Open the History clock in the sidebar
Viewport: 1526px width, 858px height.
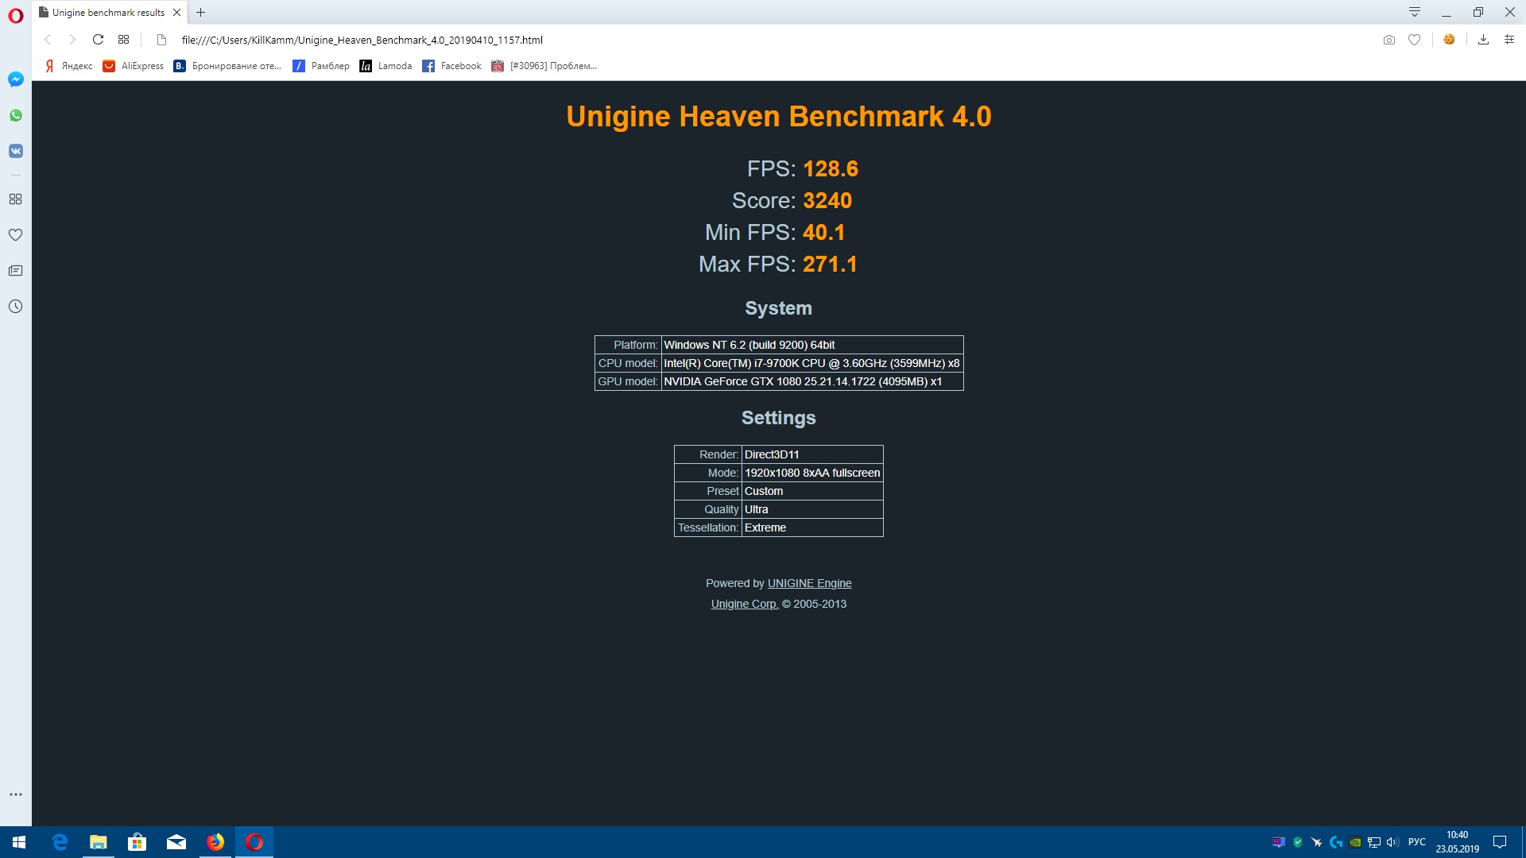click(16, 307)
